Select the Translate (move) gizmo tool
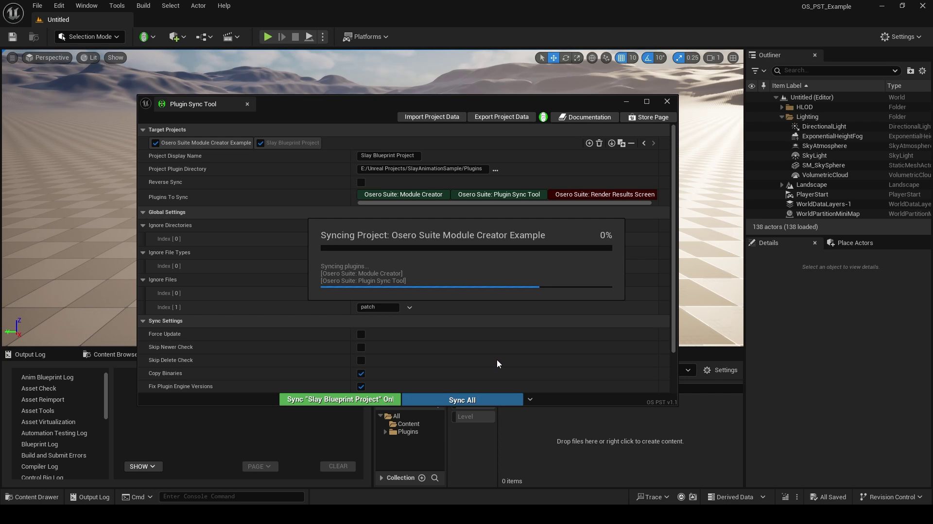Image resolution: width=933 pixels, height=524 pixels. coord(553,58)
